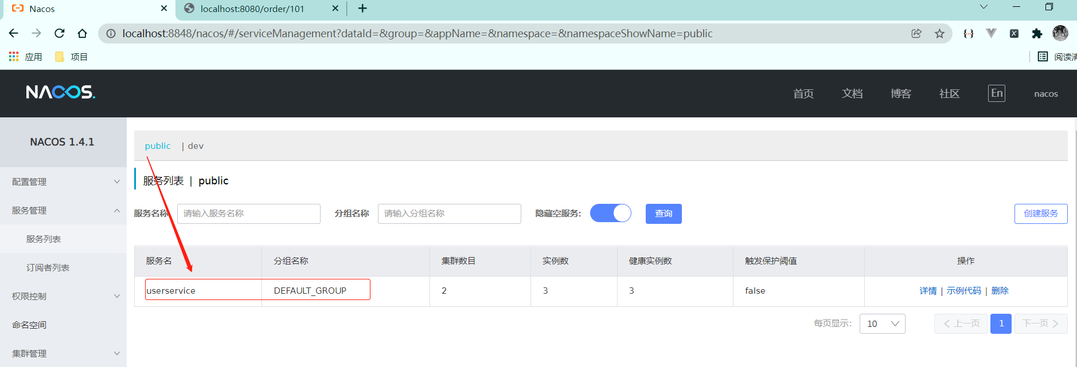Screen dimensions: 1077x367
Task: Open the tab search dropdown
Action: [984, 7]
